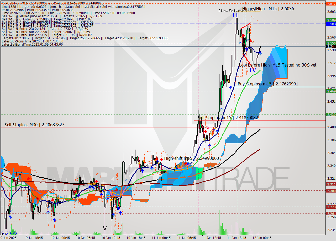Click the 'I V' wave label at left

[18, 173]
